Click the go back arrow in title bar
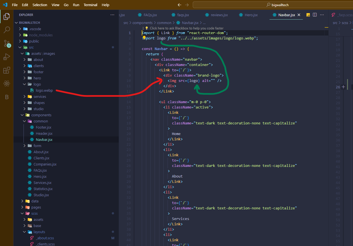The image size is (353, 246). (x=180, y=5)
